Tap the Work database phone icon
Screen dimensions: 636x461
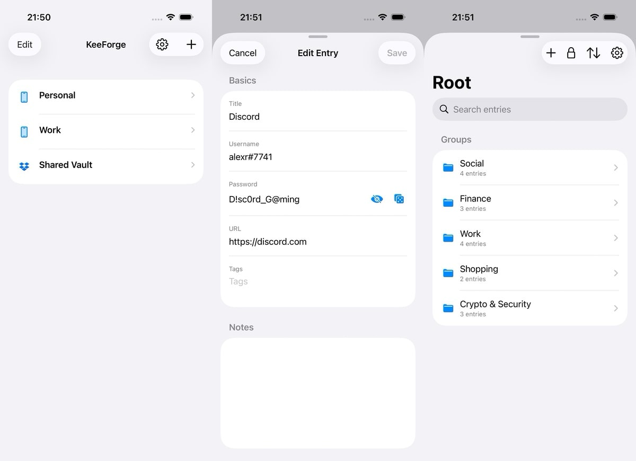(24, 132)
